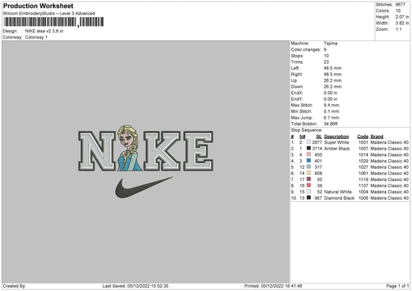Click stitch count 317 in stop row 5
This screenshot has height=291, width=412.
point(318,167)
